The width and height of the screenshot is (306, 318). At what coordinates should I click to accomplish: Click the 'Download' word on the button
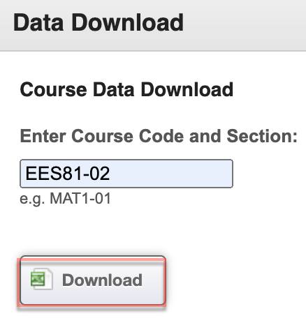(x=102, y=280)
